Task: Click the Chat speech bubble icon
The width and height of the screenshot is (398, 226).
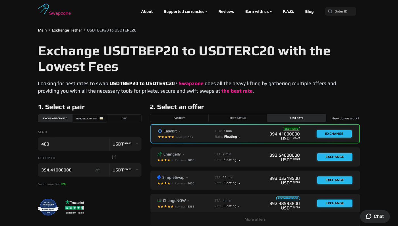Action: pyautogui.click(x=369, y=216)
